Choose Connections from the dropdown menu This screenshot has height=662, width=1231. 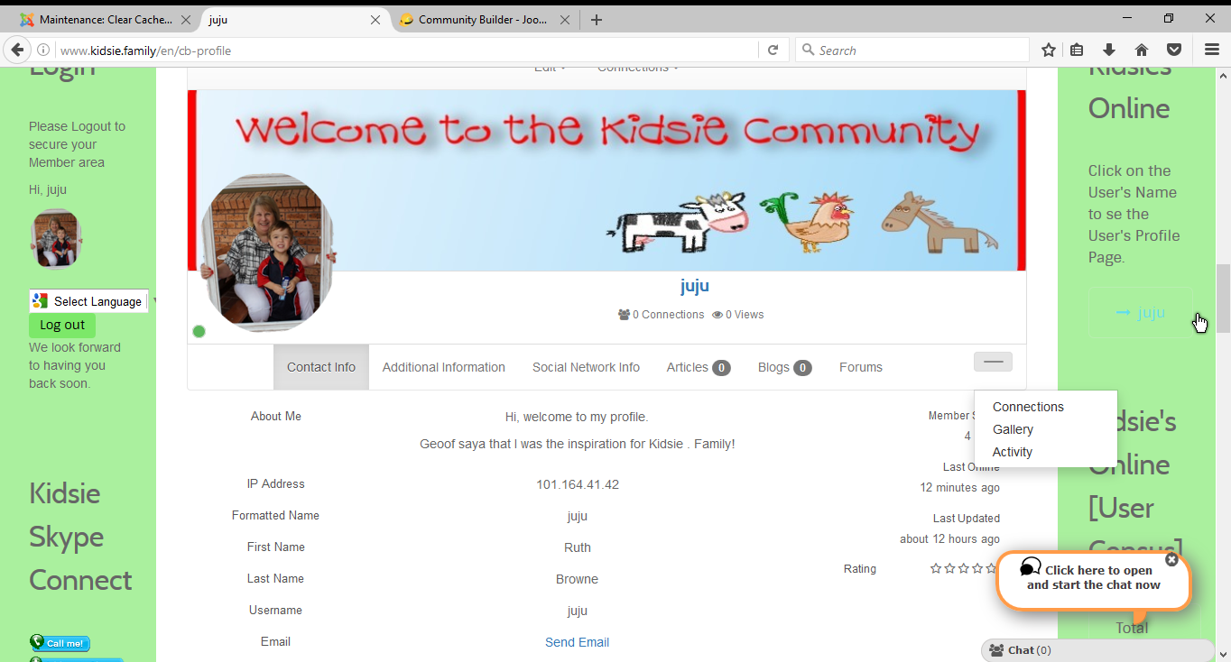coord(1028,407)
